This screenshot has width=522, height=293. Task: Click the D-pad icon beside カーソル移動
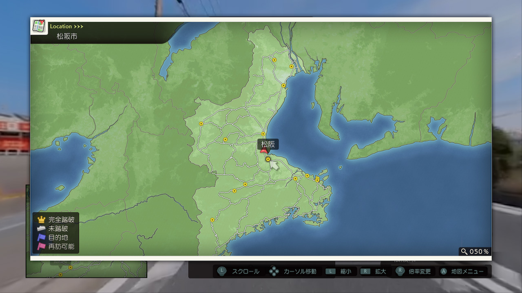click(x=274, y=271)
